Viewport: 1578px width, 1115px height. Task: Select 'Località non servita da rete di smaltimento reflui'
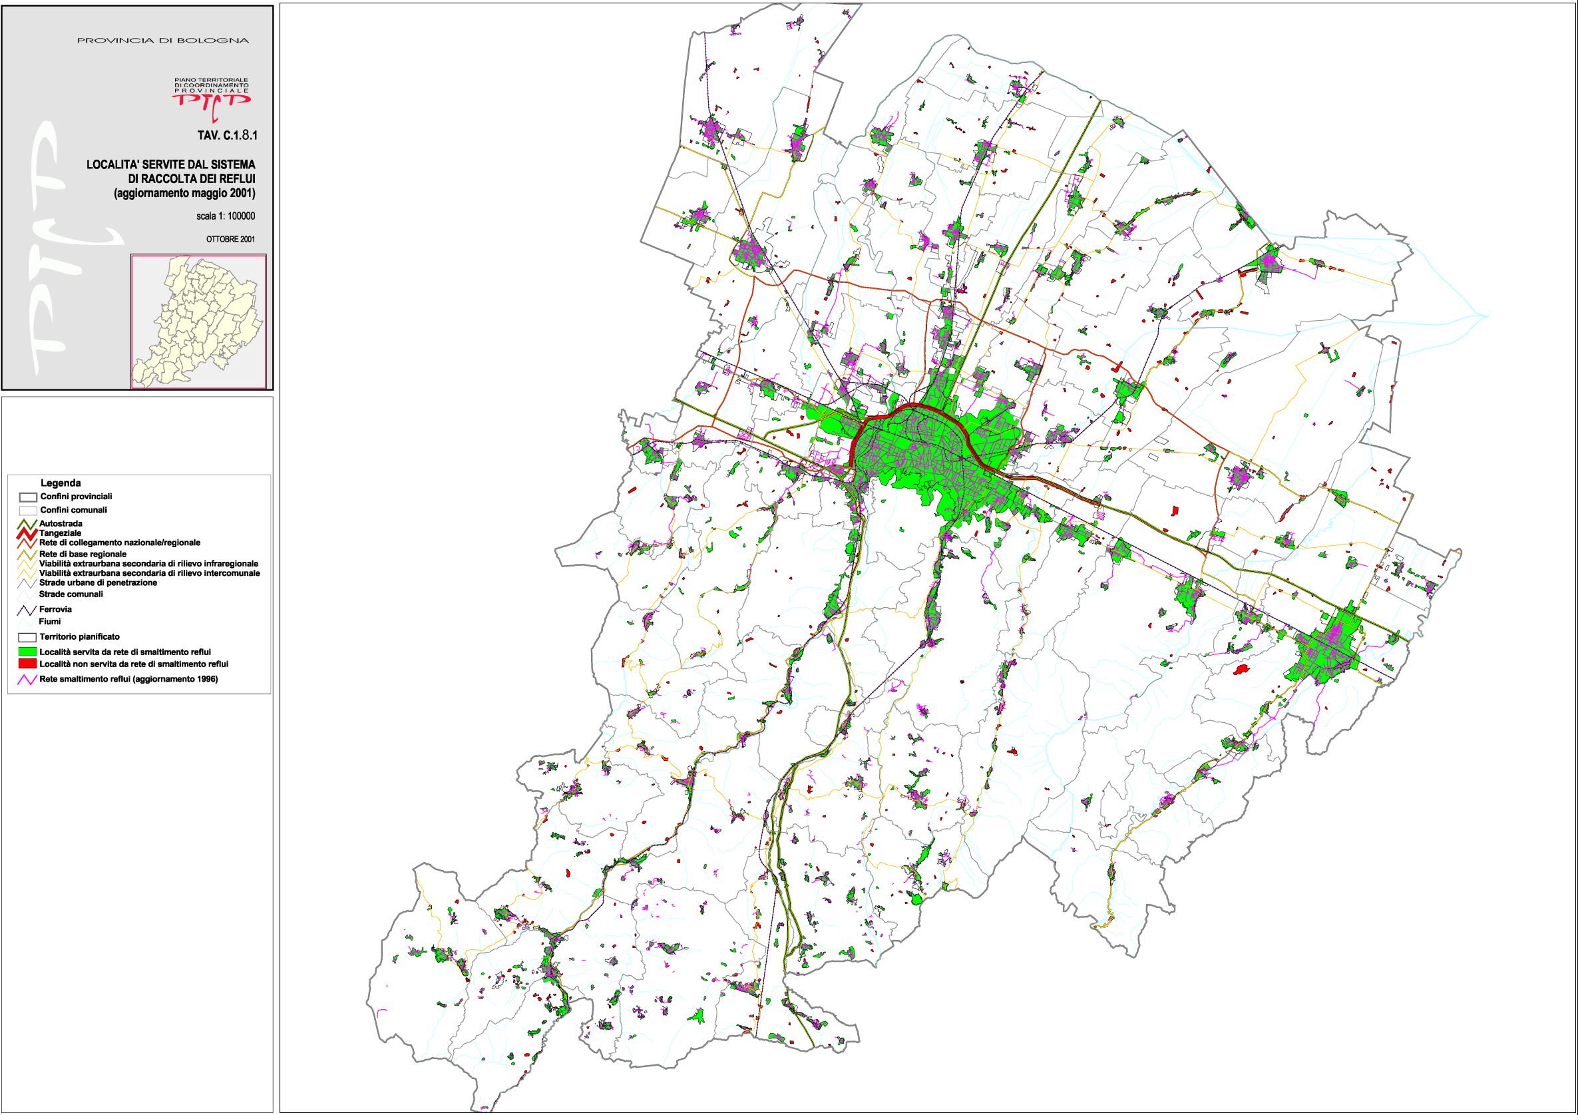134,664
